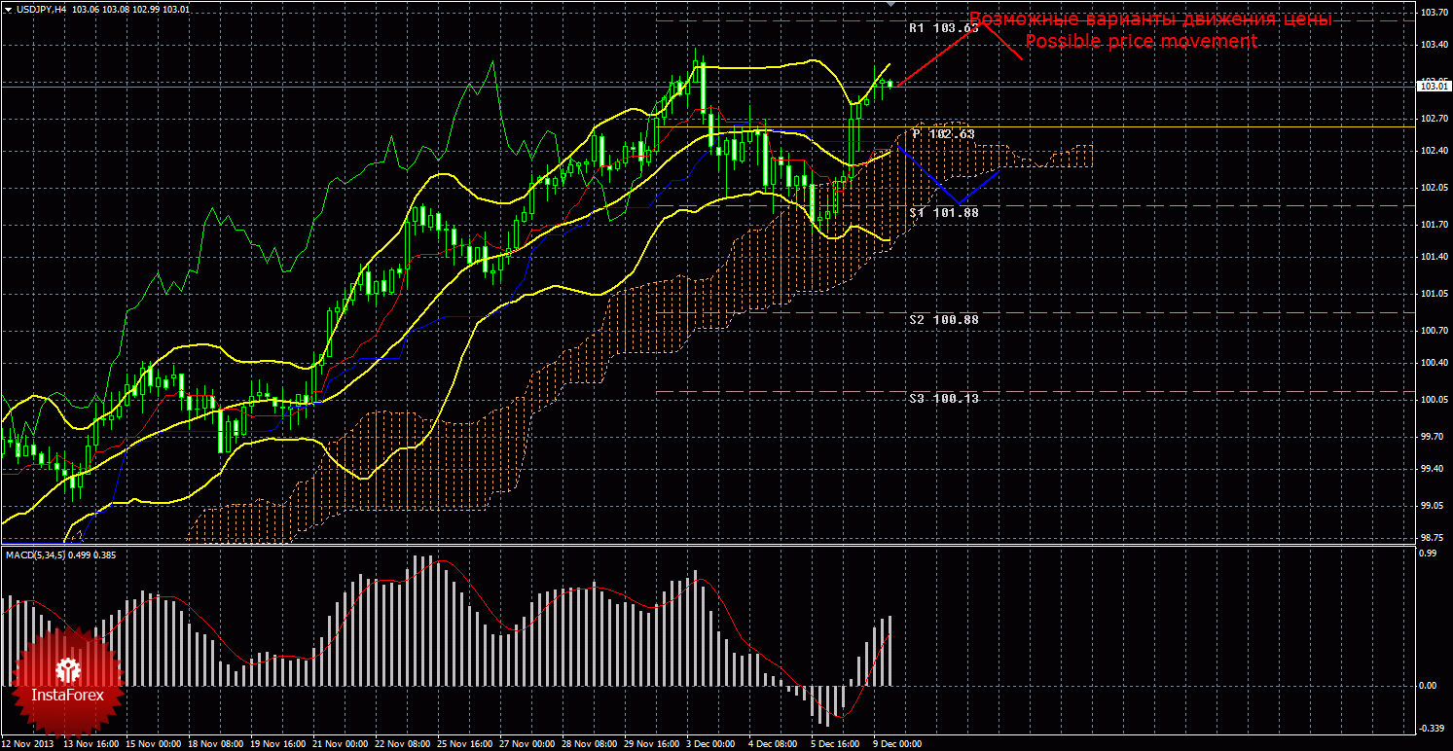Screen dimensions: 1453x751
Task: Click the 15 Nov 00:00 time axis label
Action: [x=152, y=743]
